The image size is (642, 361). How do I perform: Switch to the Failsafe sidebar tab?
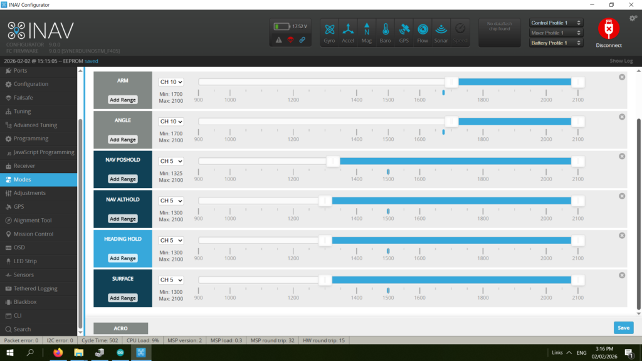[x=23, y=98]
